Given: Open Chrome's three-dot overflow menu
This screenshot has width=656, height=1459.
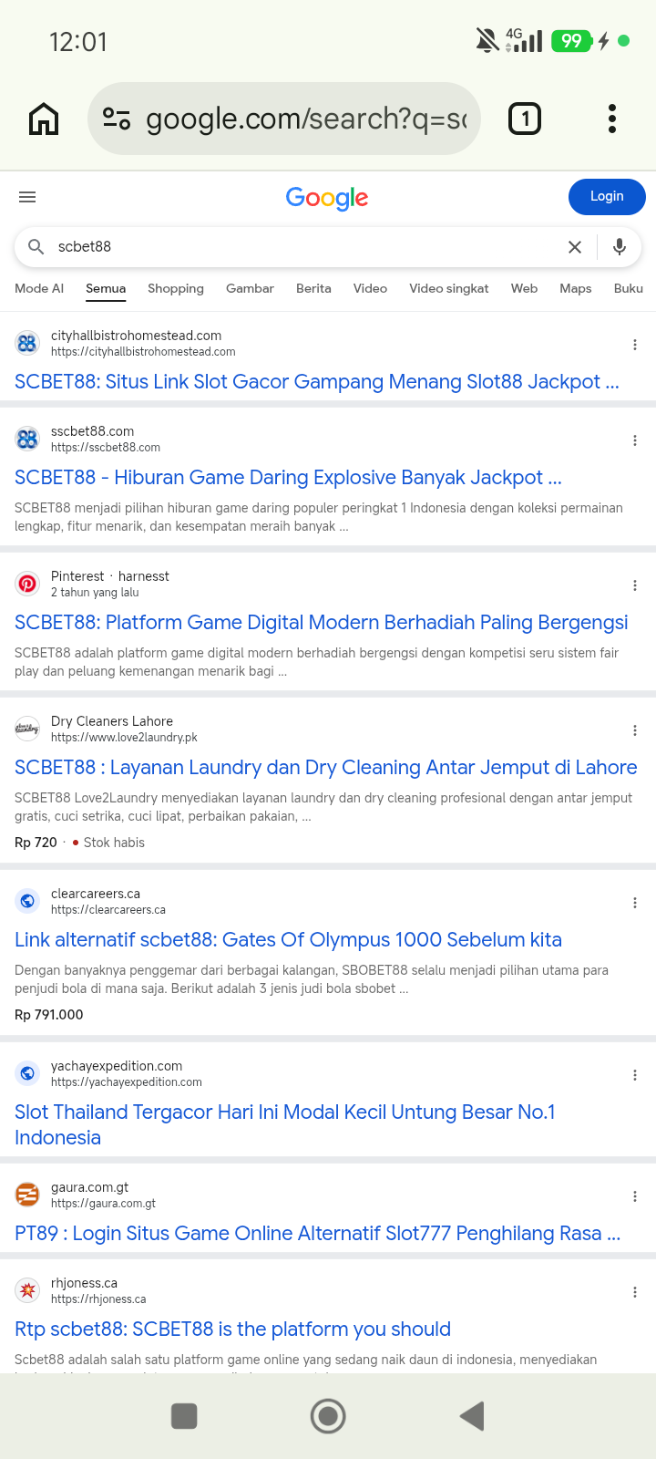Looking at the screenshot, I should pos(612,119).
